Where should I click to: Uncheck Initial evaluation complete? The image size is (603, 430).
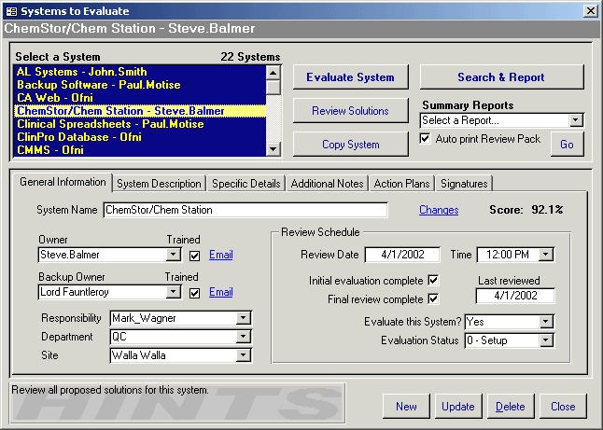click(x=432, y=280)
